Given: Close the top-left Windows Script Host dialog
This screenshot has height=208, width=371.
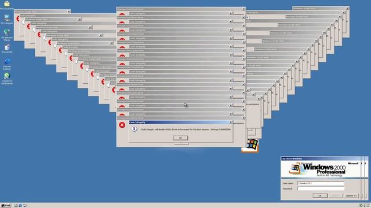Looking at the screenshot, I should coord(68,12).
